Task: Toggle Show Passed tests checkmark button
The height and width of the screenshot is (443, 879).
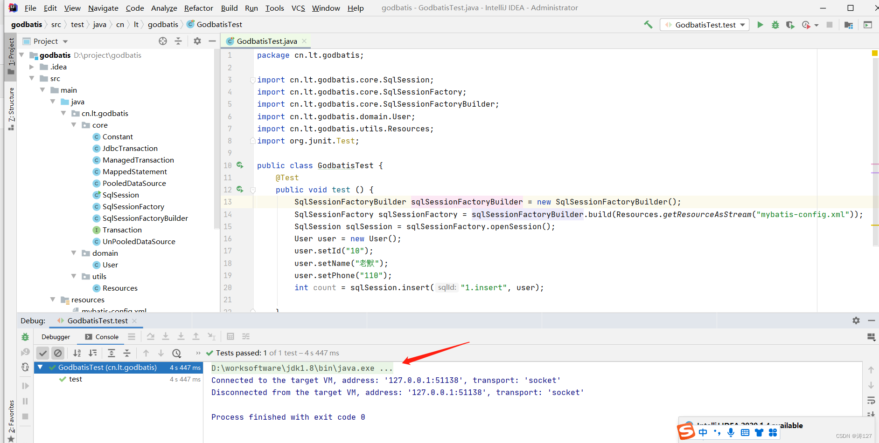Action: (x=42, y=353)
